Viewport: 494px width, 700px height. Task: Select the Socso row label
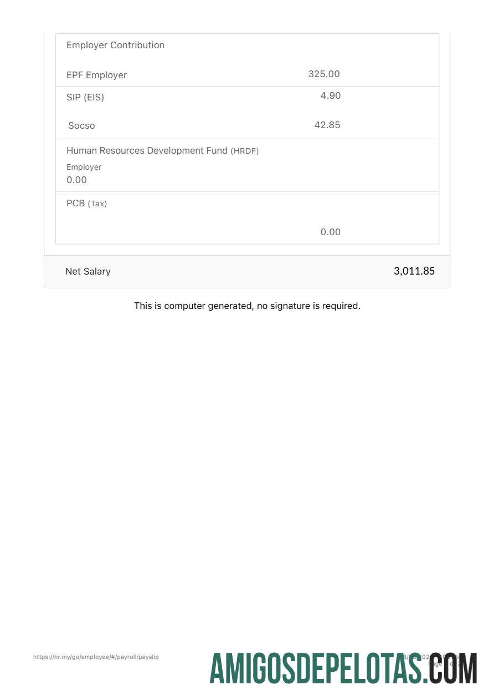coord(81,126)
